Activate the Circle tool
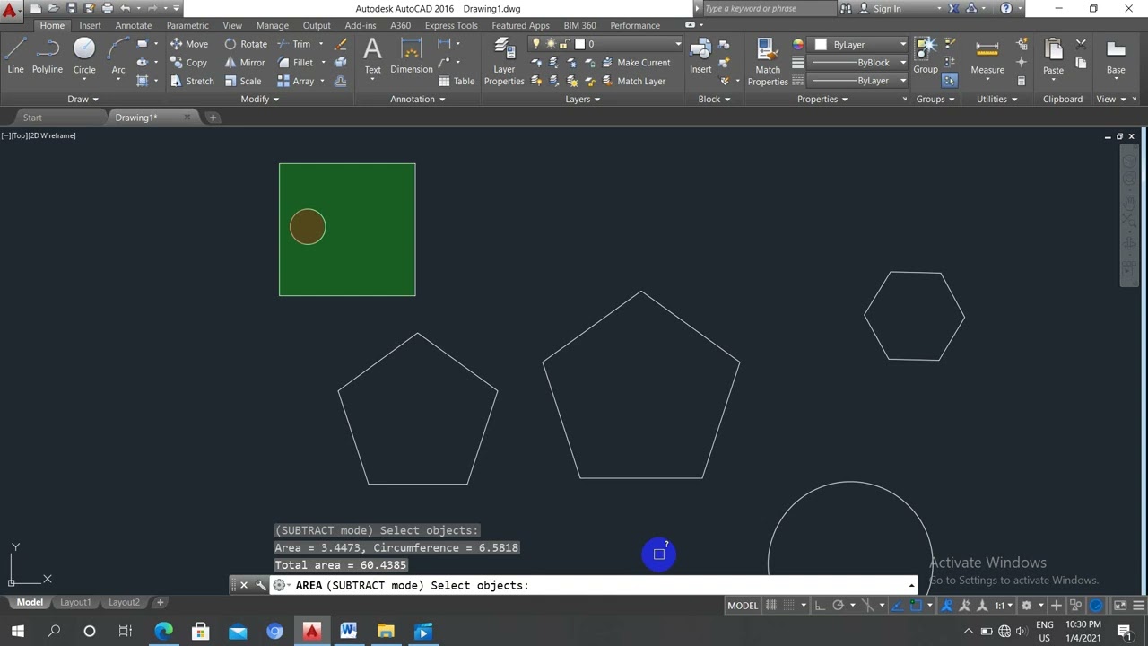Image resolution: width=1148 pixels, height=646 pixels. 84,56
